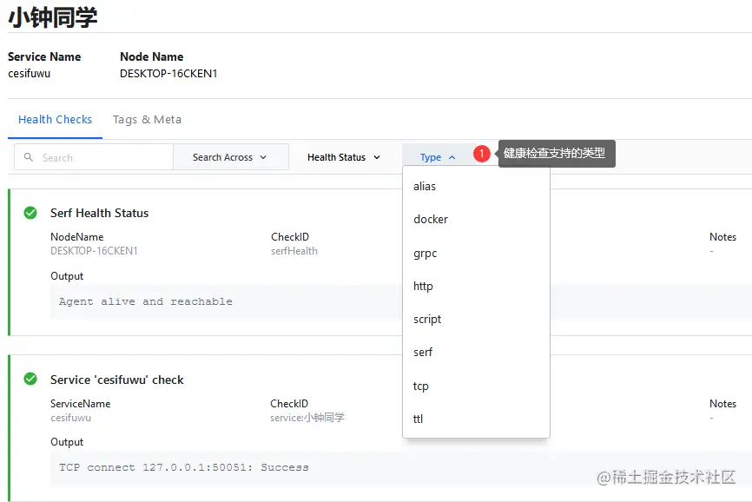Click the page heading 小钟同学
Screen dimensions: 752x502
(x=53, y=17)
